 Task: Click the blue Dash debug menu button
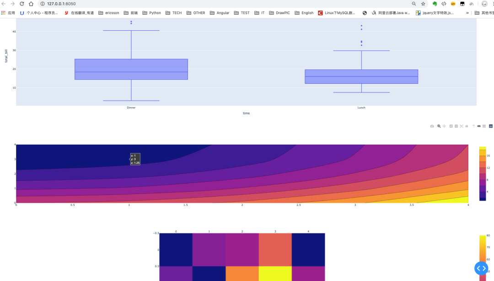tap(481, 268)
